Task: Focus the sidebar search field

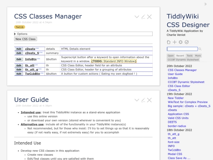Action: pyautogui.click(x=182, y=49)
